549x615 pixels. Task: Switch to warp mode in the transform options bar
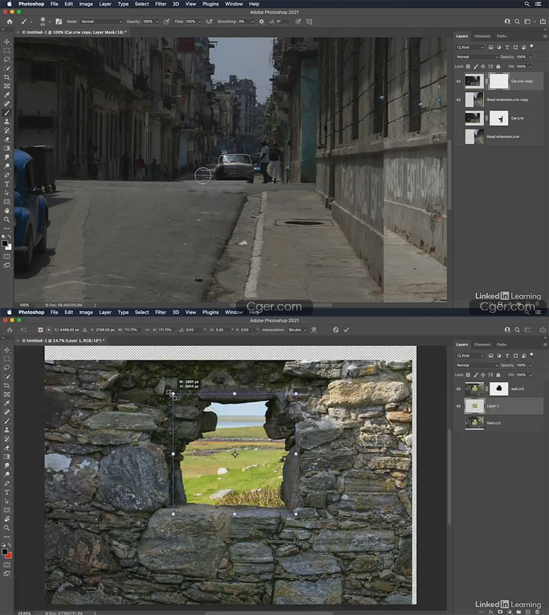[314, 330]
